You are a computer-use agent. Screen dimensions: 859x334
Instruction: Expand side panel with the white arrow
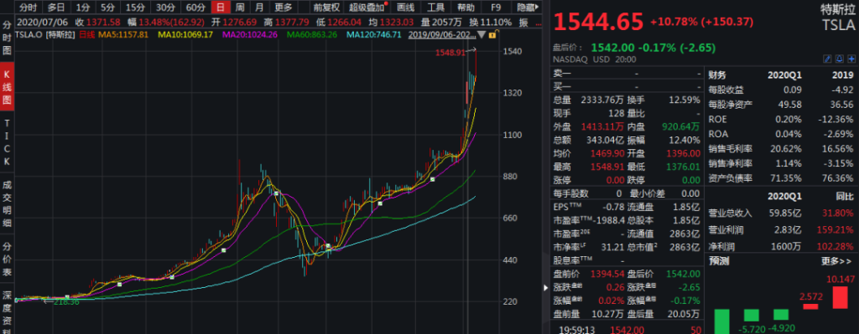(545, 287)
